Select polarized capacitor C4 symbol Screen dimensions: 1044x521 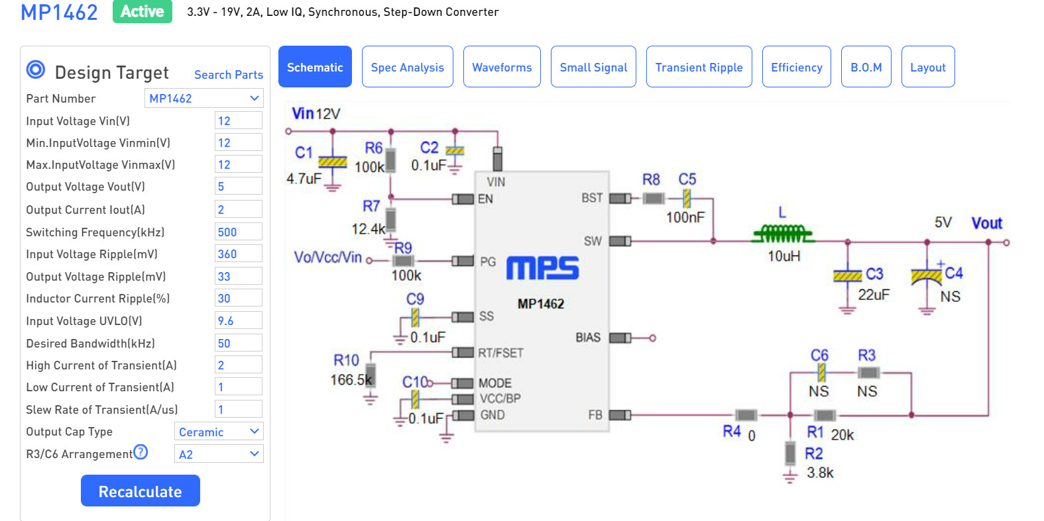pos(927,275)
